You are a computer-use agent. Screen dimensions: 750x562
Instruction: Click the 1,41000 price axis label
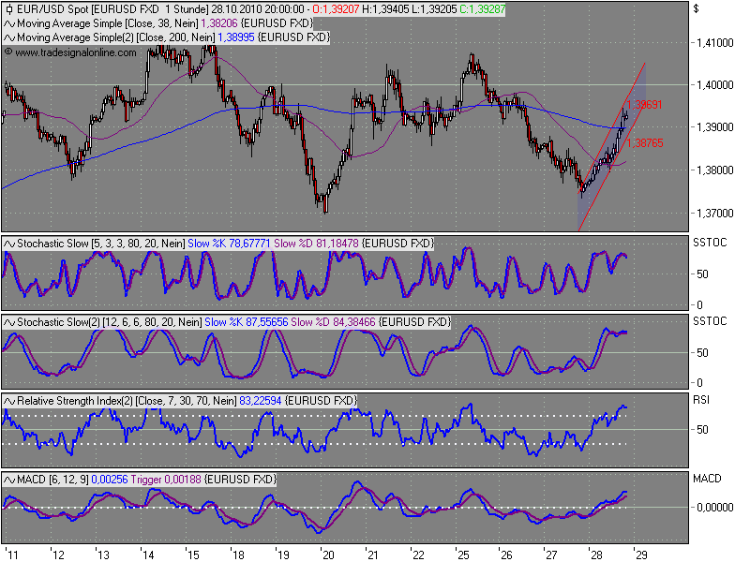[715, 43]
